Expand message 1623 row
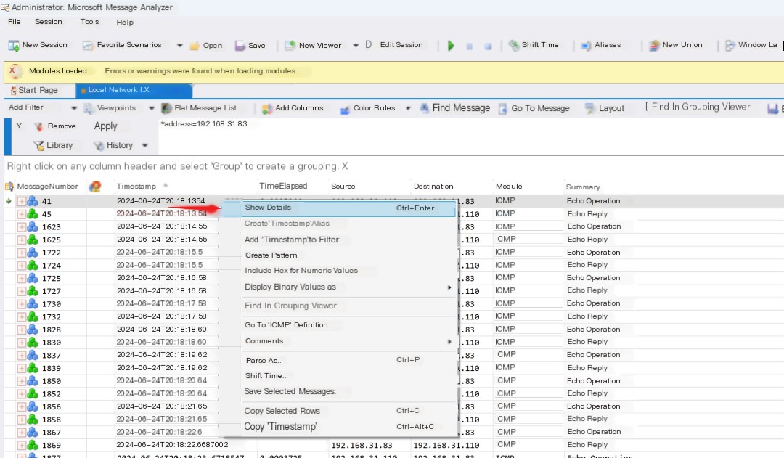The width and height of the screenshot is (784, 458). point(22,227)
